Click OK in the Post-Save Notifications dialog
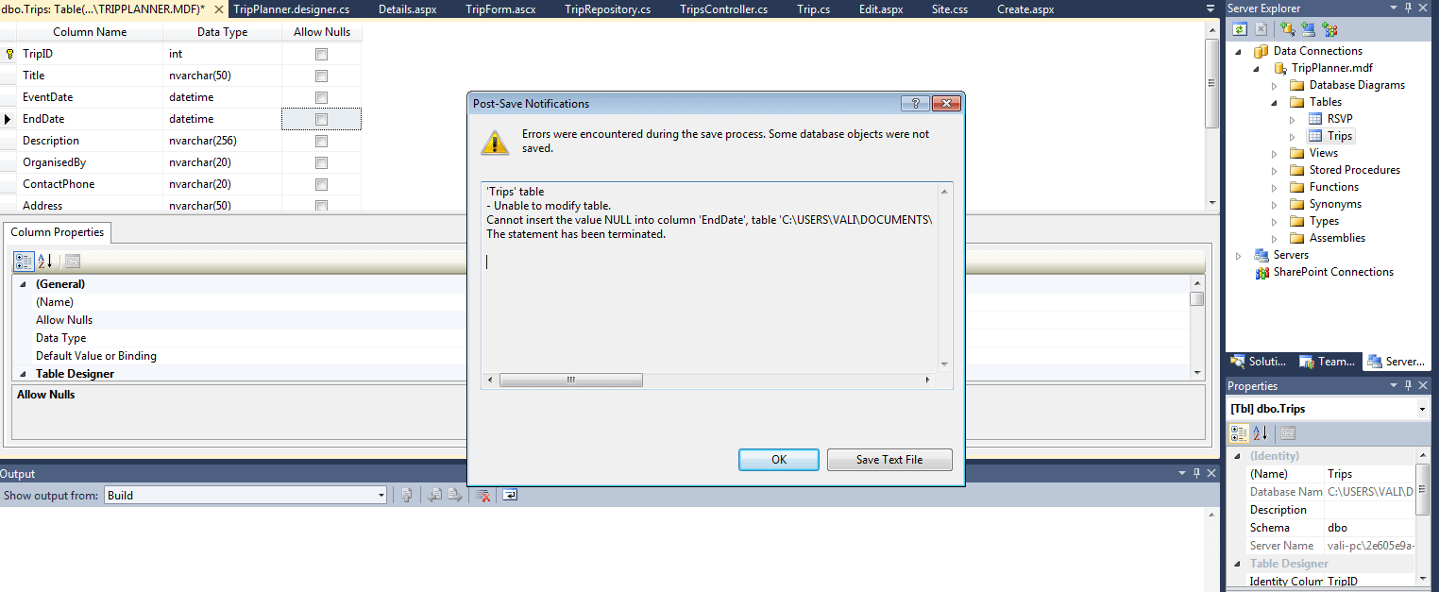This screenshot has height=592, width=1439. point(779,460)
